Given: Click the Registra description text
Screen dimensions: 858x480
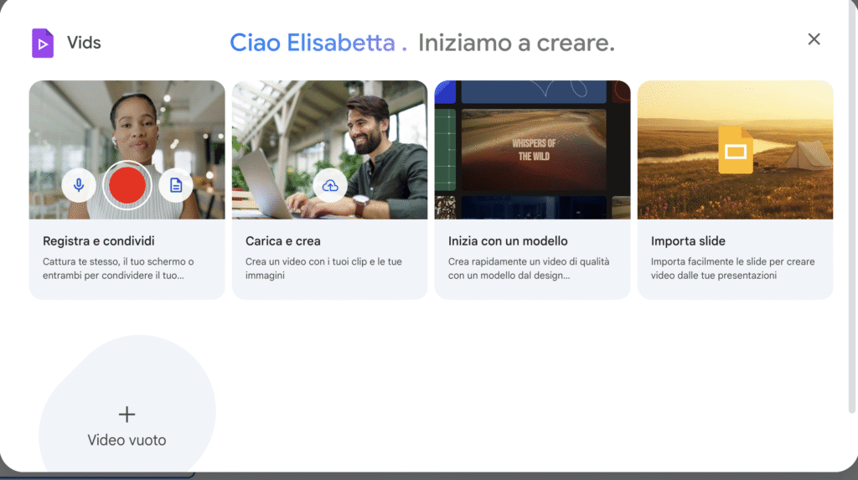Looking at the screenshot, I should tap(118, 268).
